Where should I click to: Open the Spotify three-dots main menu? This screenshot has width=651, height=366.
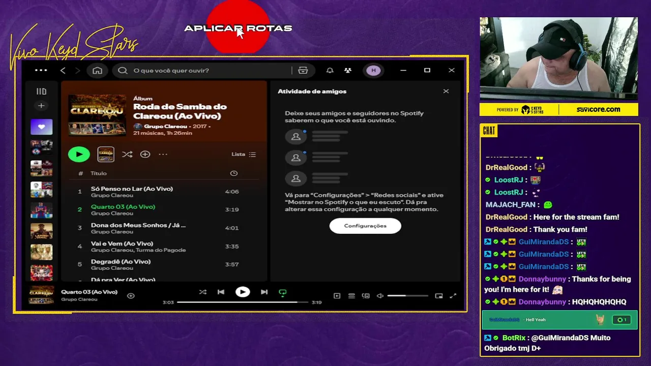[41, 70]
